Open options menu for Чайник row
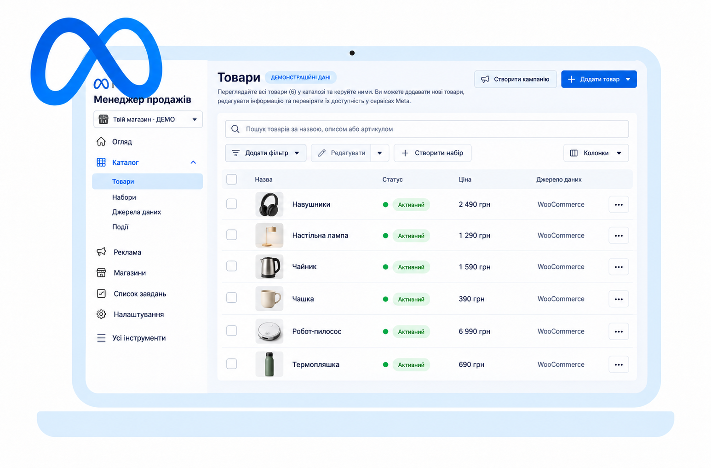Image resolution: width=711 pixels, height=468 pixels. pos(619,267)
